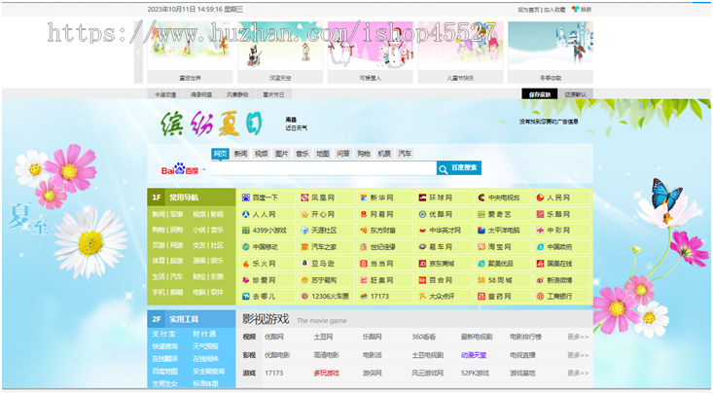Select the 网页 search tab
Viewport: 713px width, 394px height.
click(x=220, y=154)
